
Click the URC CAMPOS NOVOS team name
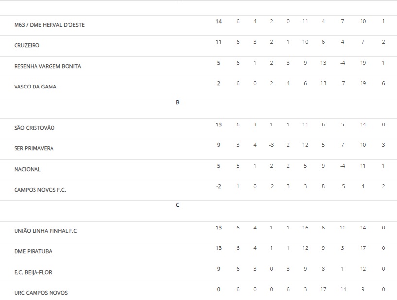click(41, 293)
